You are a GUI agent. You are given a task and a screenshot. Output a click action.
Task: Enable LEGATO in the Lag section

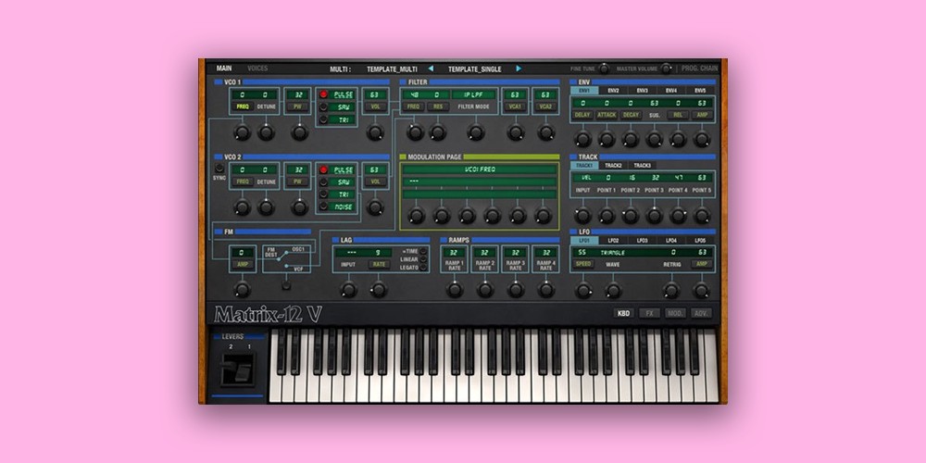click(x=424, y=269)
